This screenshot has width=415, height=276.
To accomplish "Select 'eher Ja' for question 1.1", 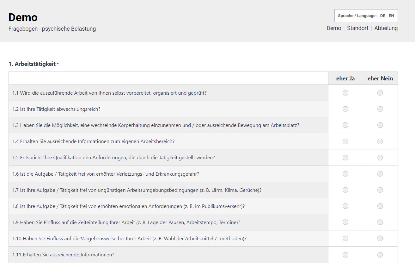I will click(x=345, y=93).
